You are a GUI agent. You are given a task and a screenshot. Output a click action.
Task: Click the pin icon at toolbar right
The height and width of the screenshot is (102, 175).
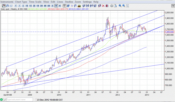(x=173, y=6)
